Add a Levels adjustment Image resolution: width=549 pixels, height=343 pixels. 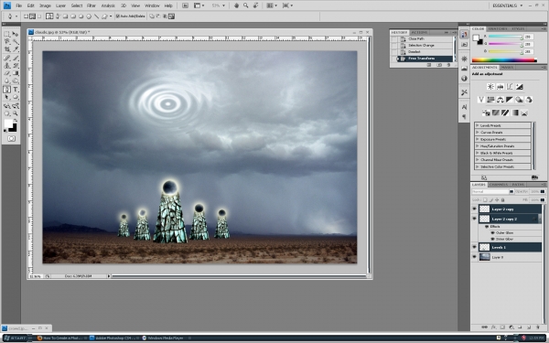(x=500, y=87)
